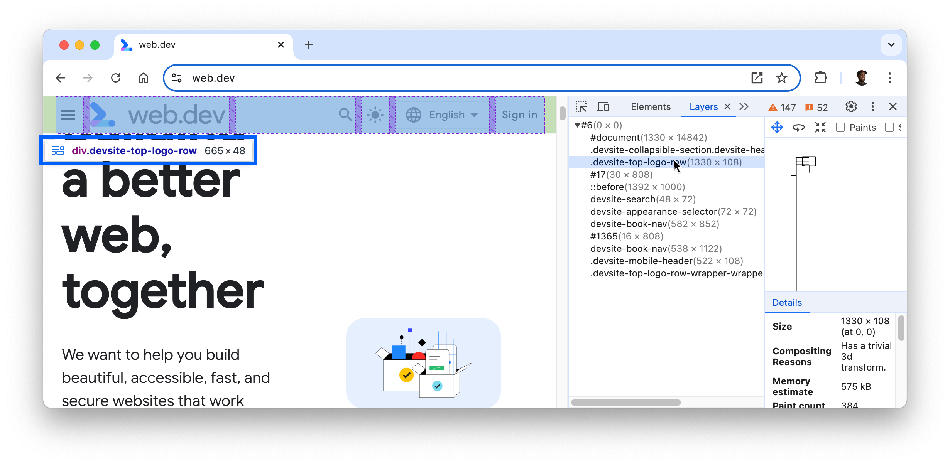Click the pan/move icon in Layers panel

tap(778, 127)
